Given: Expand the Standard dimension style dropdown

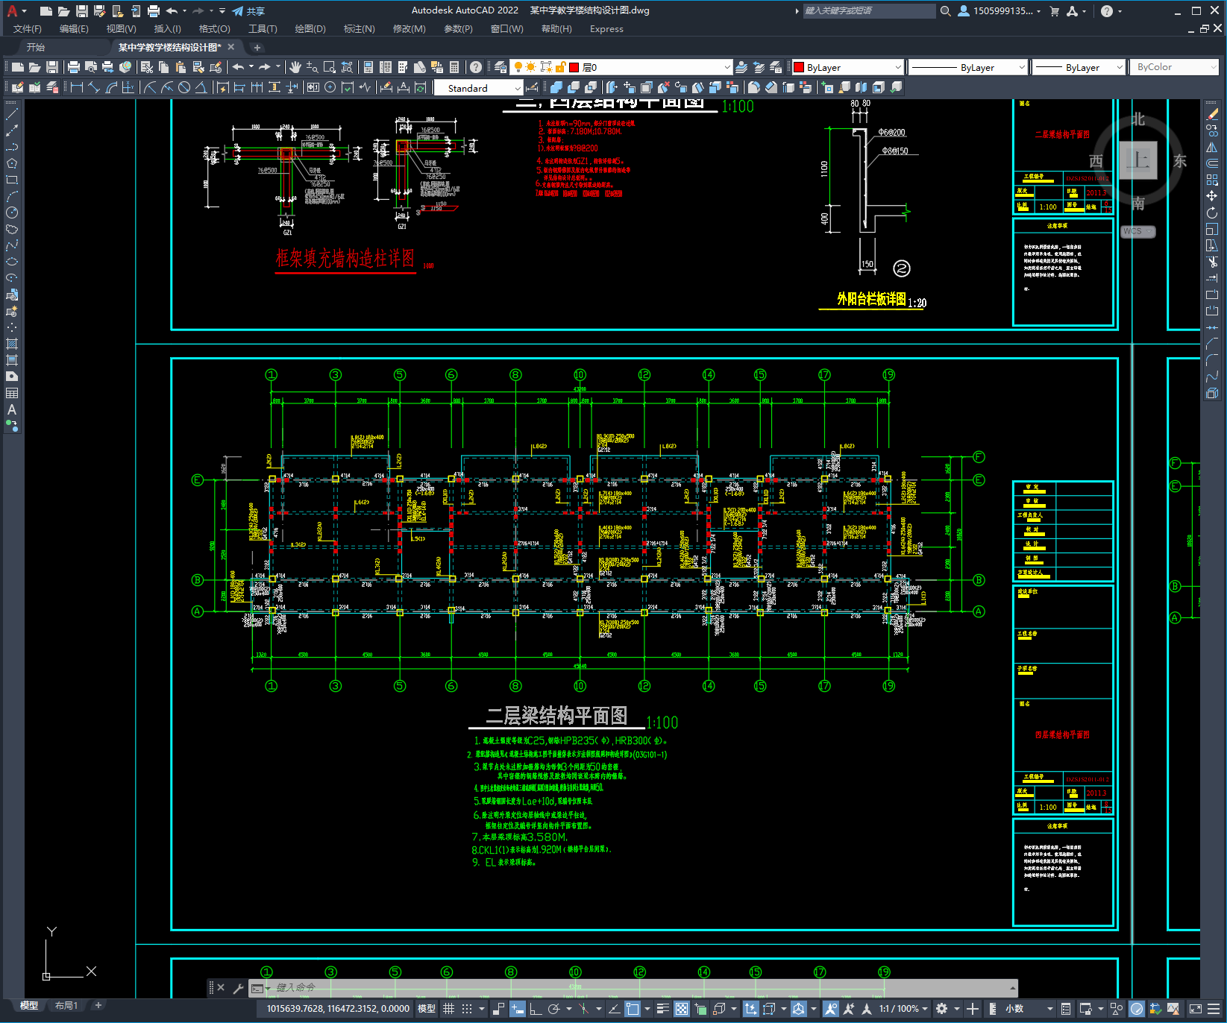Looking at the screenshot, I should (x=479, y=88).
